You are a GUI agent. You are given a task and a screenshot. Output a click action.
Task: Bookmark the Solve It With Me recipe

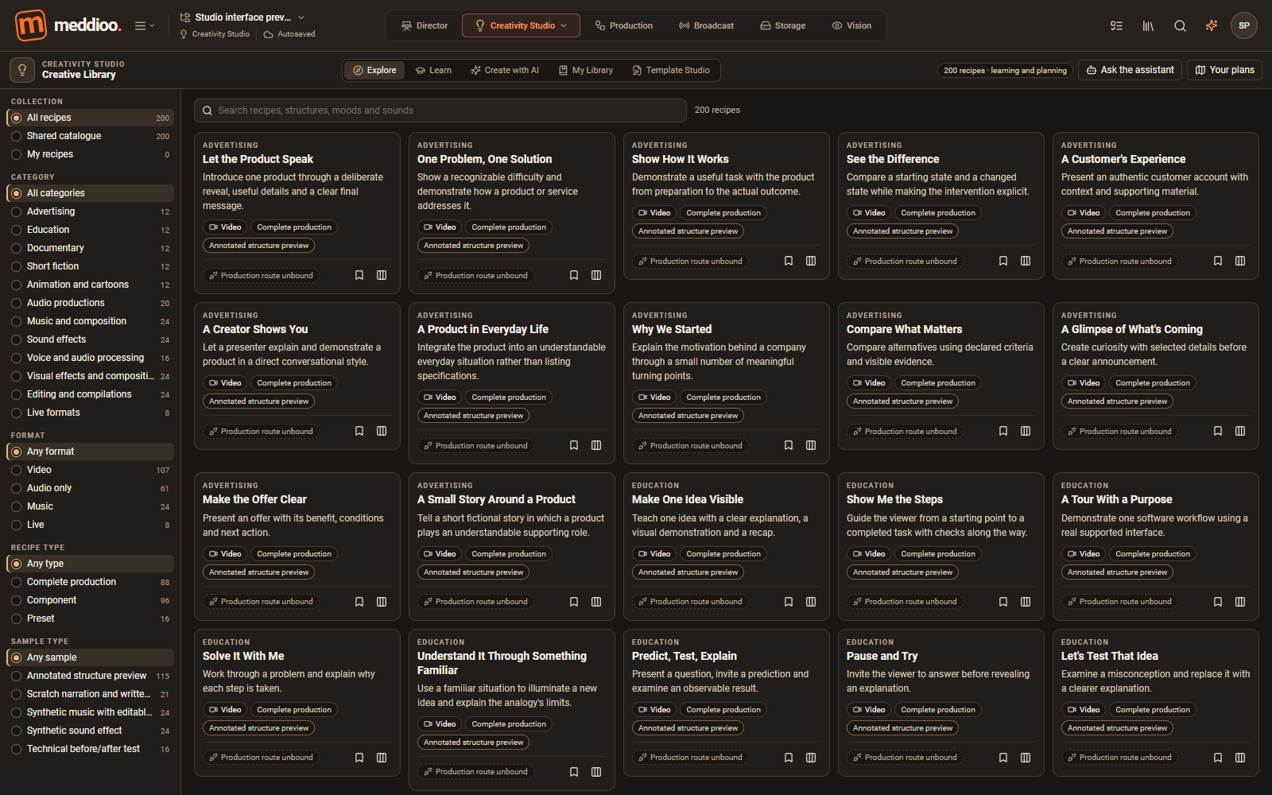point(359,758)
